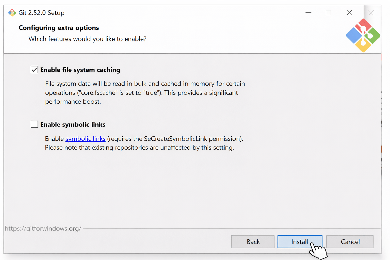Click the 'Configuring extra options' heading

59,28
